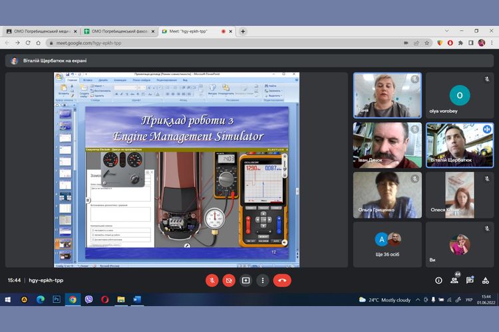Screen dimensions: 499x332
Task: Select the Віталій Щербатюк video tile
Action: 460,145
